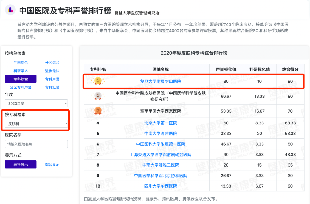This screenshot has height=204, width=310.
Task: Click research value 15 in 湘雅二医院 row
Action: coord(259,165)
